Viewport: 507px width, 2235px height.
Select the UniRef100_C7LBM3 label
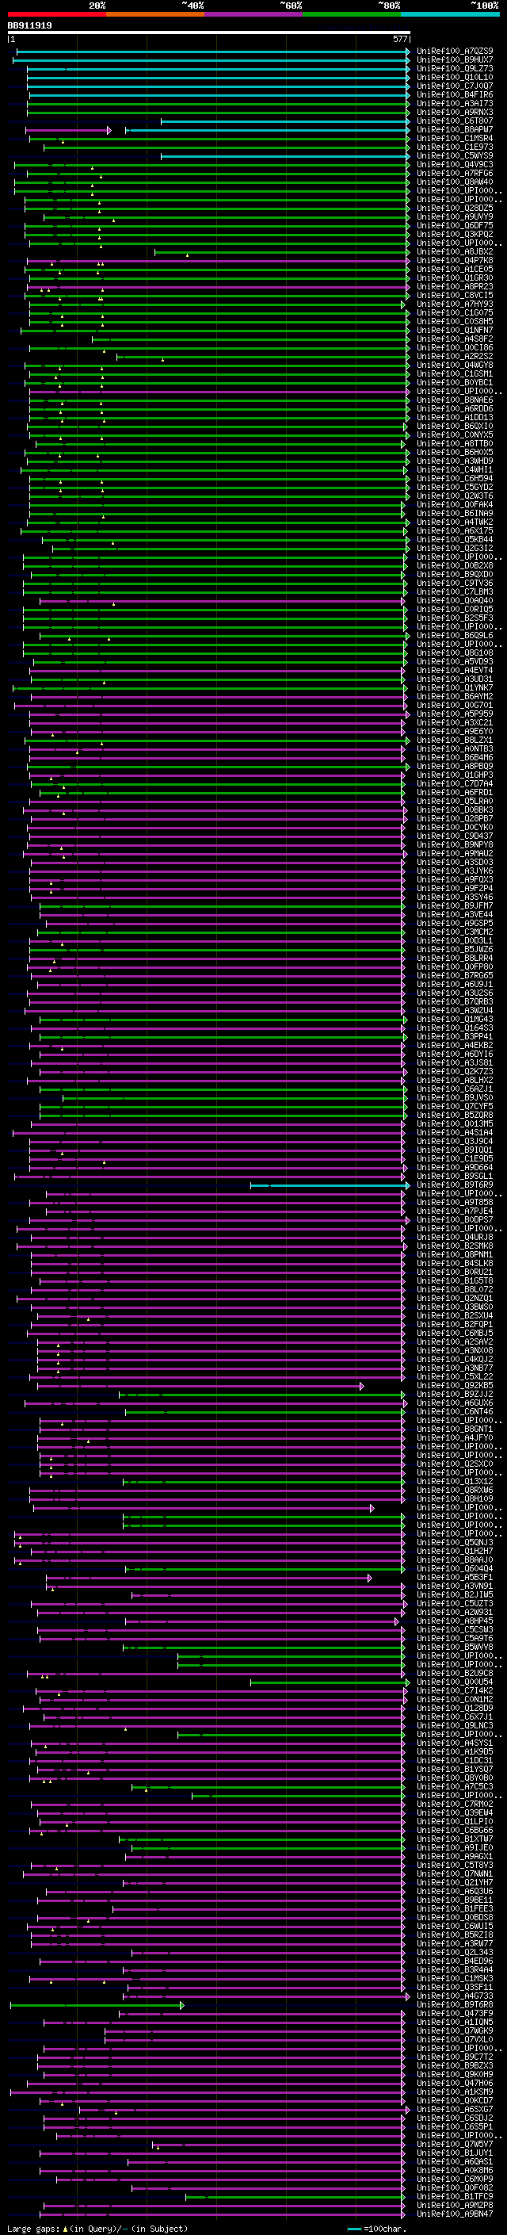point(455,591)
